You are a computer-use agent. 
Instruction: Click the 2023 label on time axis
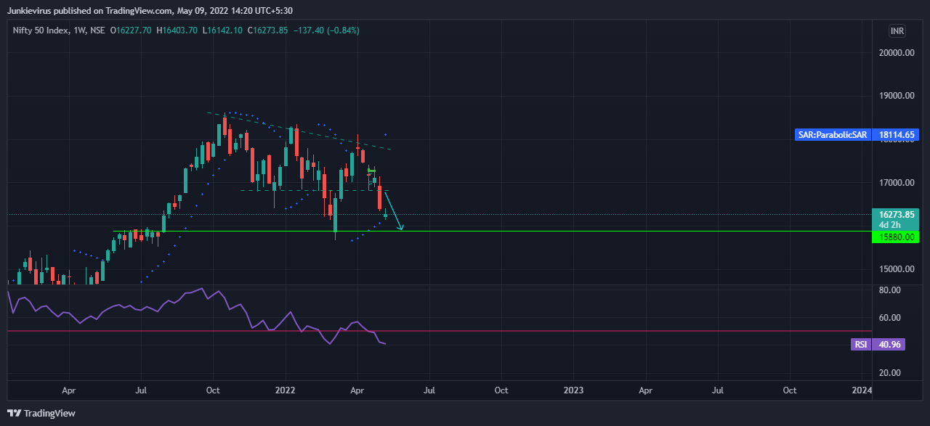pos(573,390)
